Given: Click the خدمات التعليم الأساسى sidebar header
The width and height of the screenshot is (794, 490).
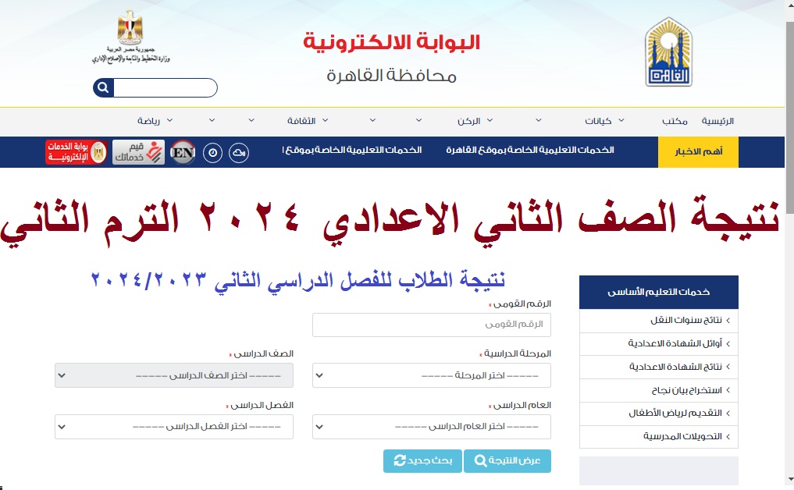Looking at the screenshot, I should click(x=659, y=292).
